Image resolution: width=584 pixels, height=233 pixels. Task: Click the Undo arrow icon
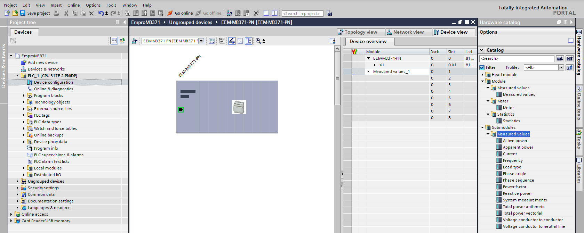pos(101,13)
